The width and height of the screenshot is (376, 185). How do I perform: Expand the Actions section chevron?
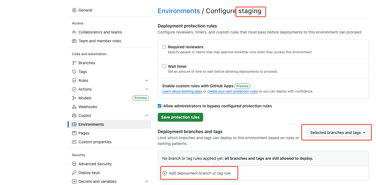(147, 89)
